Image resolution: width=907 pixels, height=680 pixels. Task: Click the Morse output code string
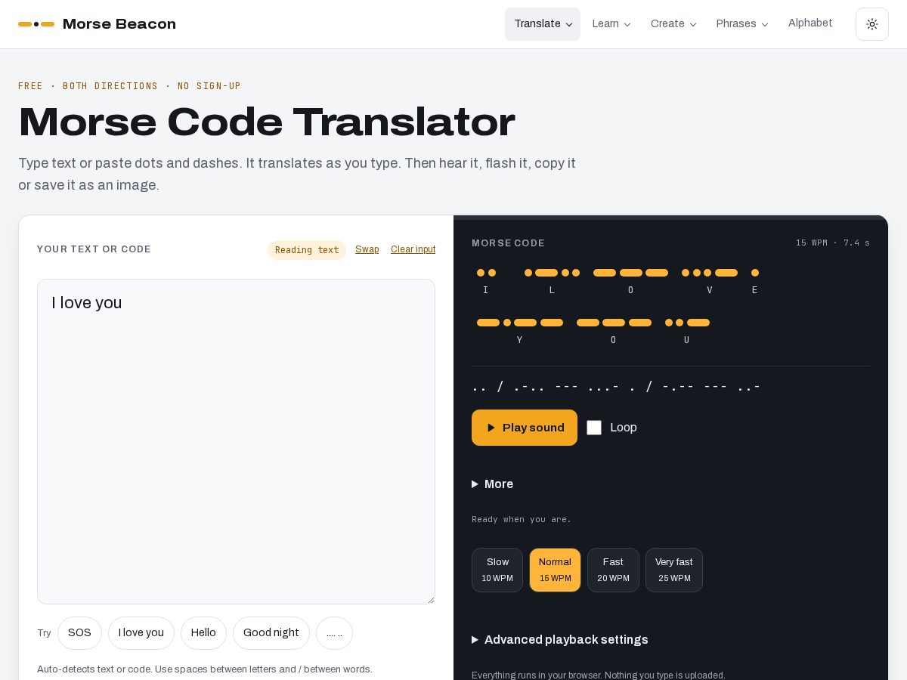coord(616,387)
